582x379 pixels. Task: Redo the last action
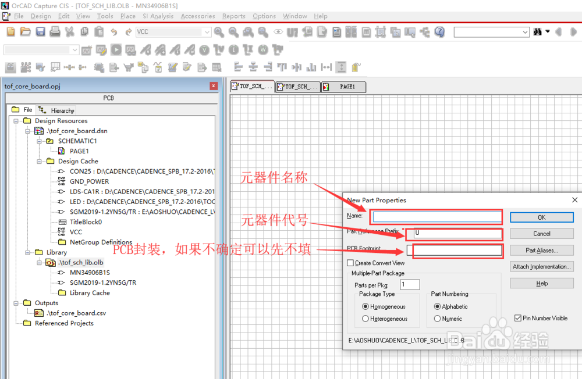click(128, 33)
